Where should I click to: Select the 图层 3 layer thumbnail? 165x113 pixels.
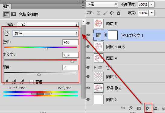99,76
